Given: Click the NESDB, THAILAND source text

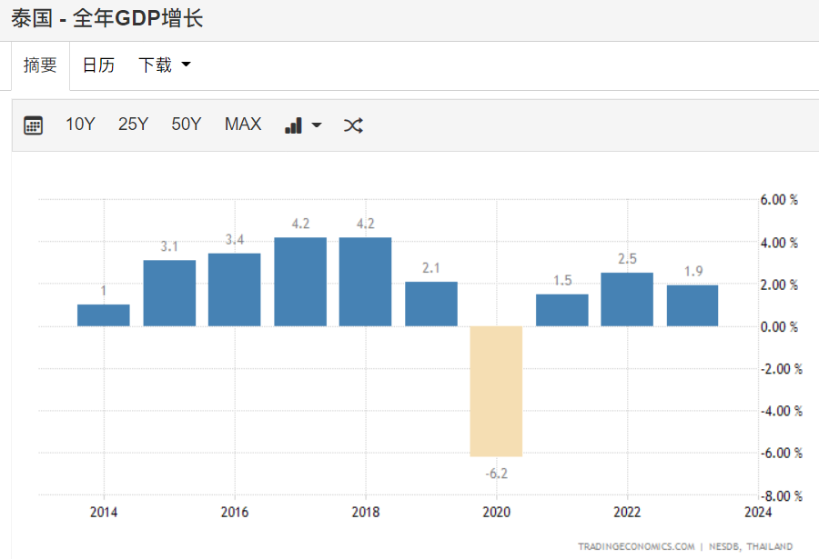Looking at the screenshot, I should tap(751, 546).
